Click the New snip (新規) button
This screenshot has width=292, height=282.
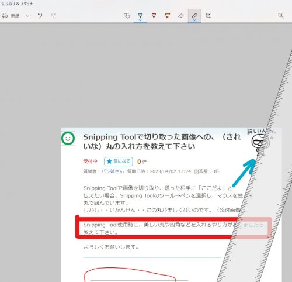[11, 16]
